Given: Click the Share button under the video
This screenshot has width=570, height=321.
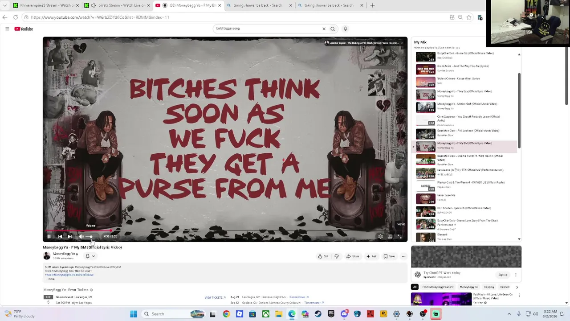Looking at the screenshot, I should pos(353,256).
